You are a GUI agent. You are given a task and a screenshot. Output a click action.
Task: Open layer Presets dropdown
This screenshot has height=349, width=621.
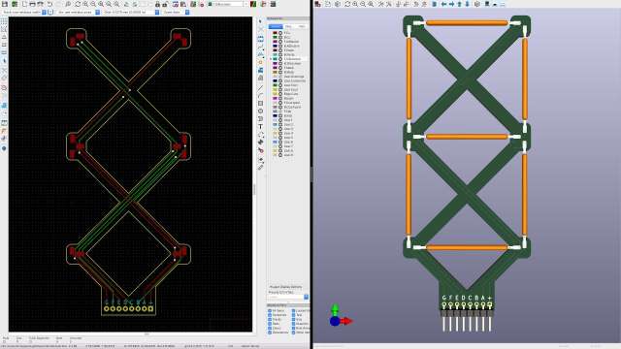coord(307,297)
